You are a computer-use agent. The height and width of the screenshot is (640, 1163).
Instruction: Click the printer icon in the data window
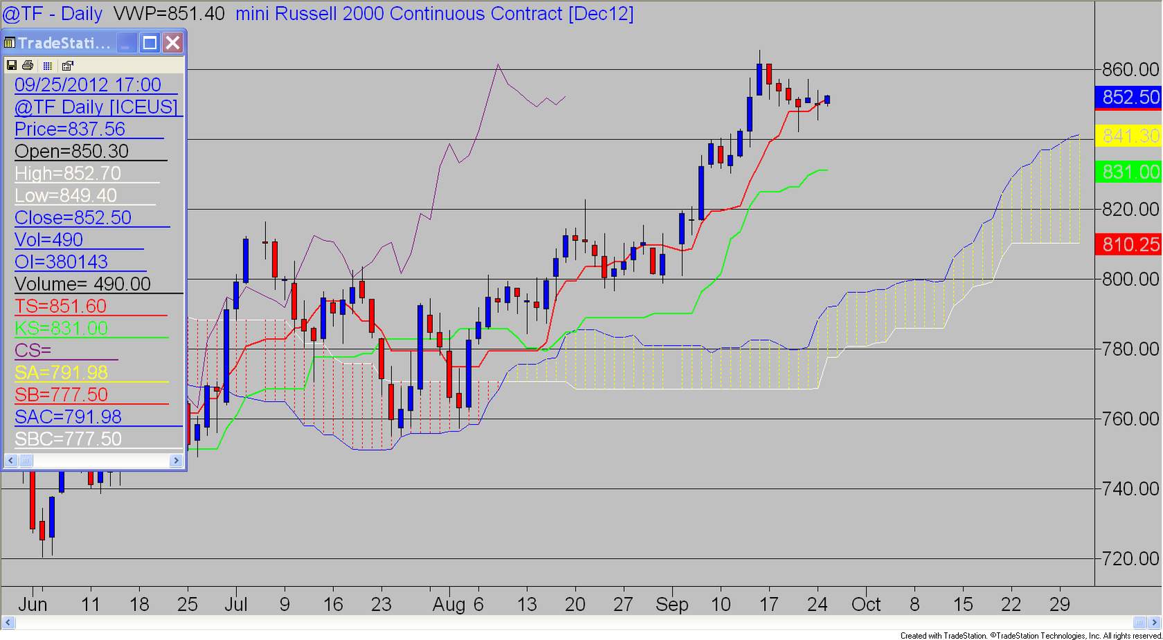coord(28,66)
